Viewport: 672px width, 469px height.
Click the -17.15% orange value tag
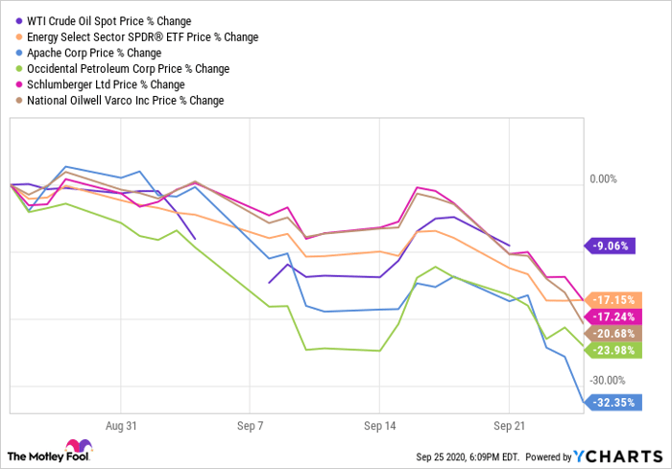point(613,298)
